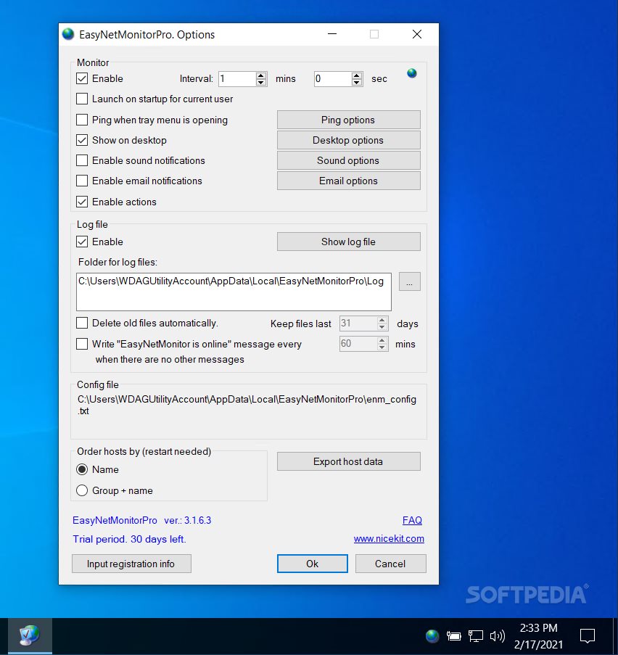
Task: Open the network connection tray icon
Action: click(x=476, y=636)
